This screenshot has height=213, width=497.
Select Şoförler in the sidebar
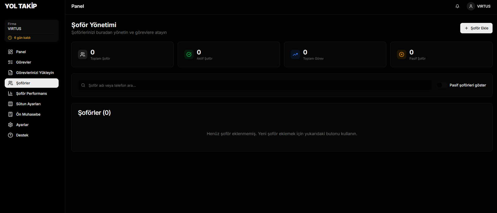coord(23,83)
